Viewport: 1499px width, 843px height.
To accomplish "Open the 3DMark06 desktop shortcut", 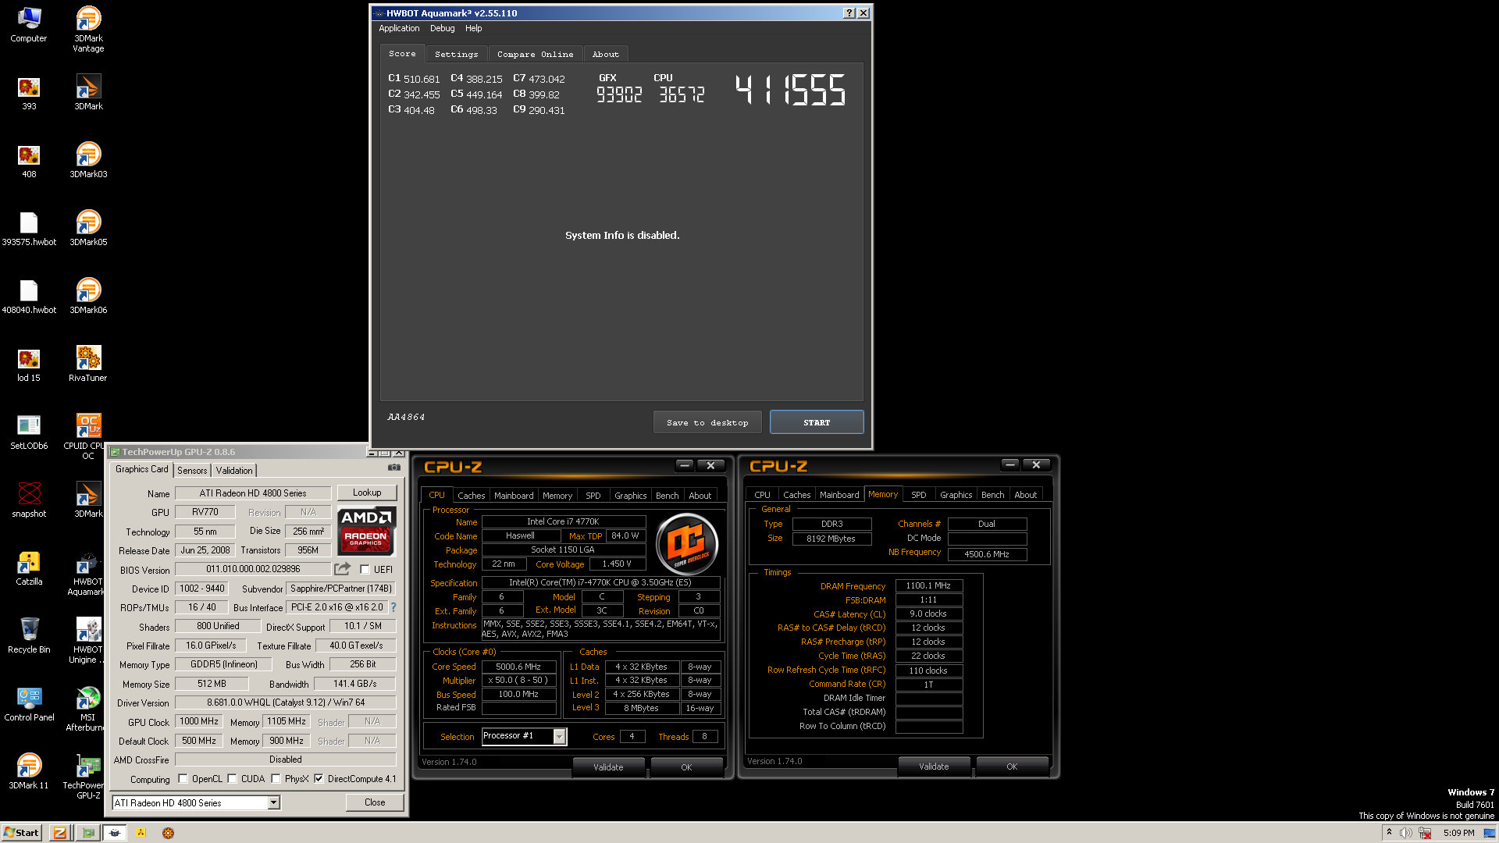I will pos(88,296).
